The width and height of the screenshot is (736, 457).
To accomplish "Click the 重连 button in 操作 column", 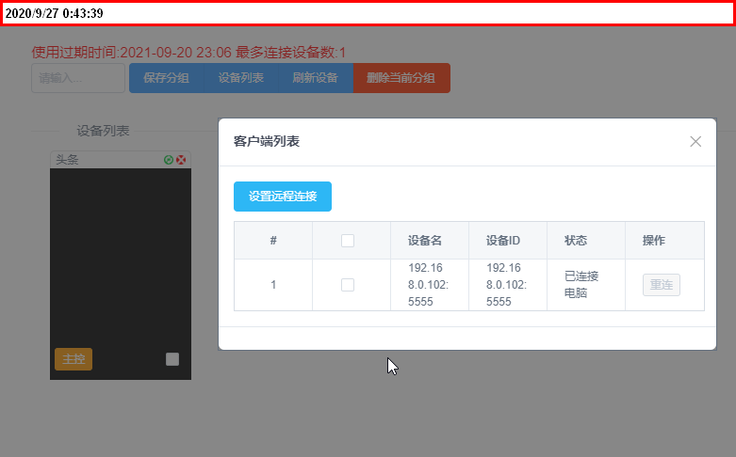I will pos(661,285).
